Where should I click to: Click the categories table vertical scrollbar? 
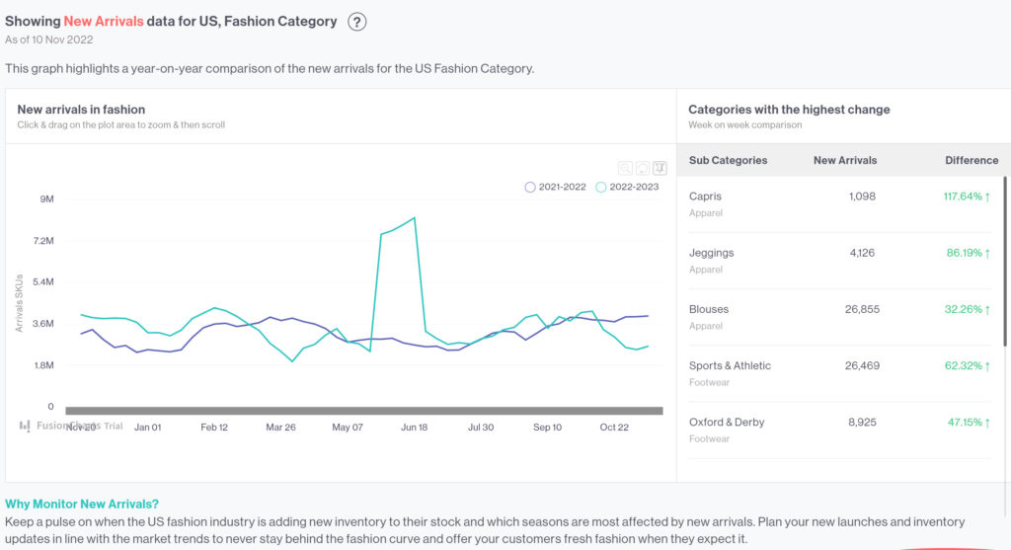coord(1005,262)
